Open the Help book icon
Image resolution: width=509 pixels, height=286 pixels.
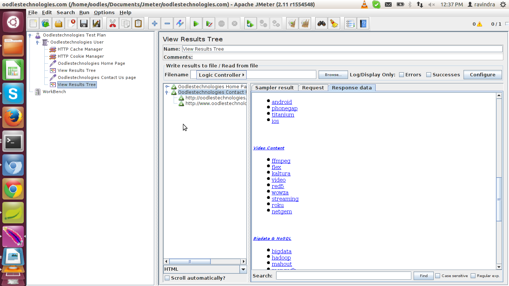point(363,24)
